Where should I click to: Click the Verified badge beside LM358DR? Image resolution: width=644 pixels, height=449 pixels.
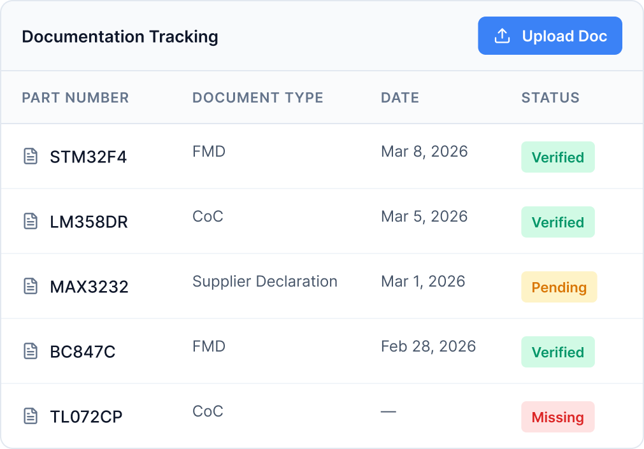click(x=557, y=222)
